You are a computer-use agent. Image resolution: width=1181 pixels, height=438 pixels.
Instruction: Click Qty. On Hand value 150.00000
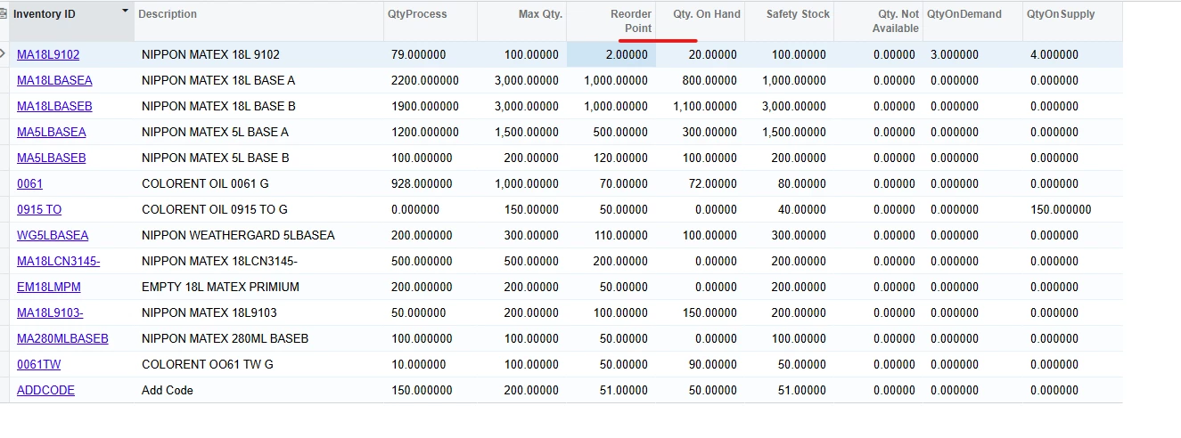click(x=709, y=312)
